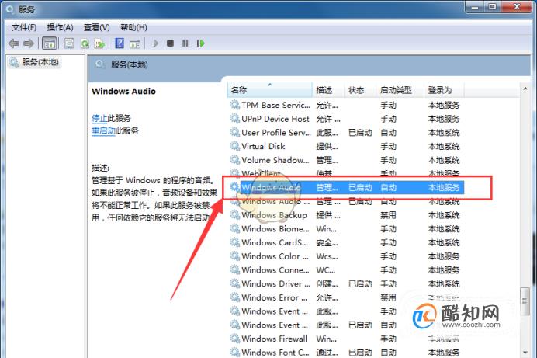
Task: Select the Windows Color System service
Action: pyautogui.click(x=346, y=256)
